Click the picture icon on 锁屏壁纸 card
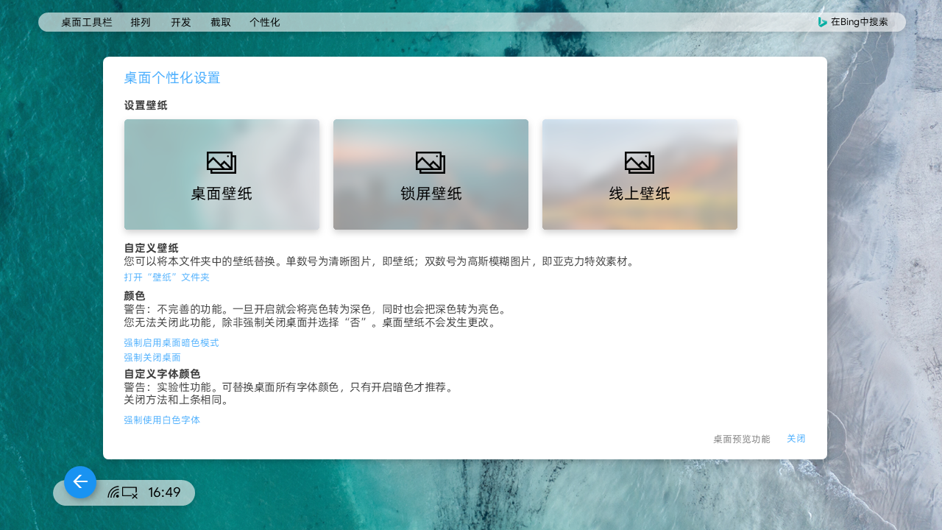The image size is (942, 530). tap(431, 163)
